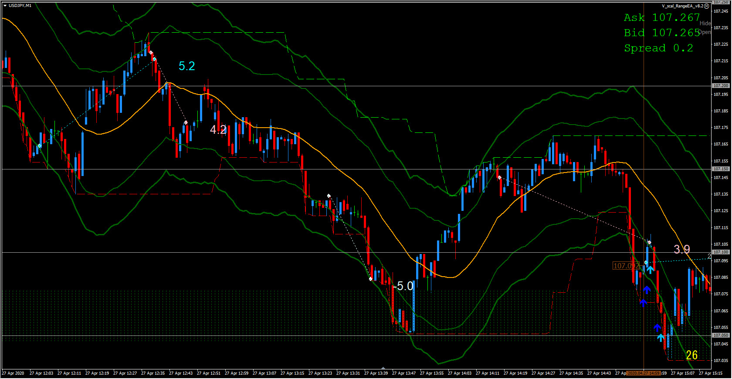The width and height of the screenshot is (732, 379).
Task: Click 107.115 on the price scale
Action: tap(721, 227)
